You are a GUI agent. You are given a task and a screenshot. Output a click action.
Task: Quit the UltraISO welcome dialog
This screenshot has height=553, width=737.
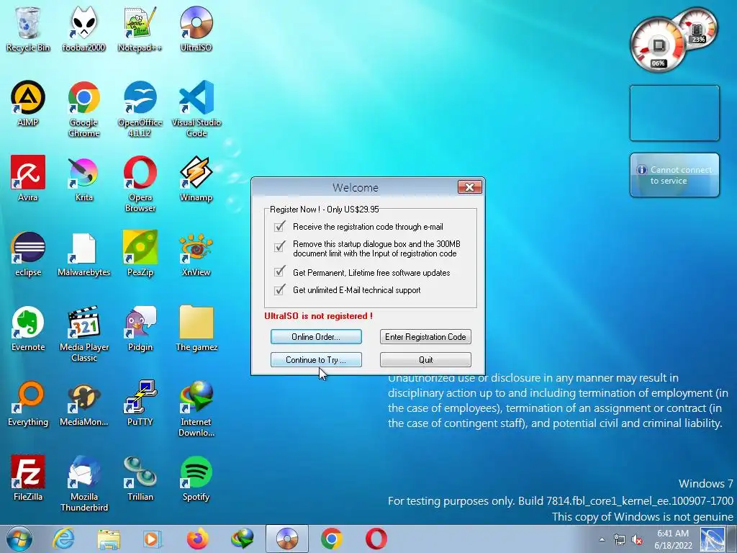click(x=425, y=360)
